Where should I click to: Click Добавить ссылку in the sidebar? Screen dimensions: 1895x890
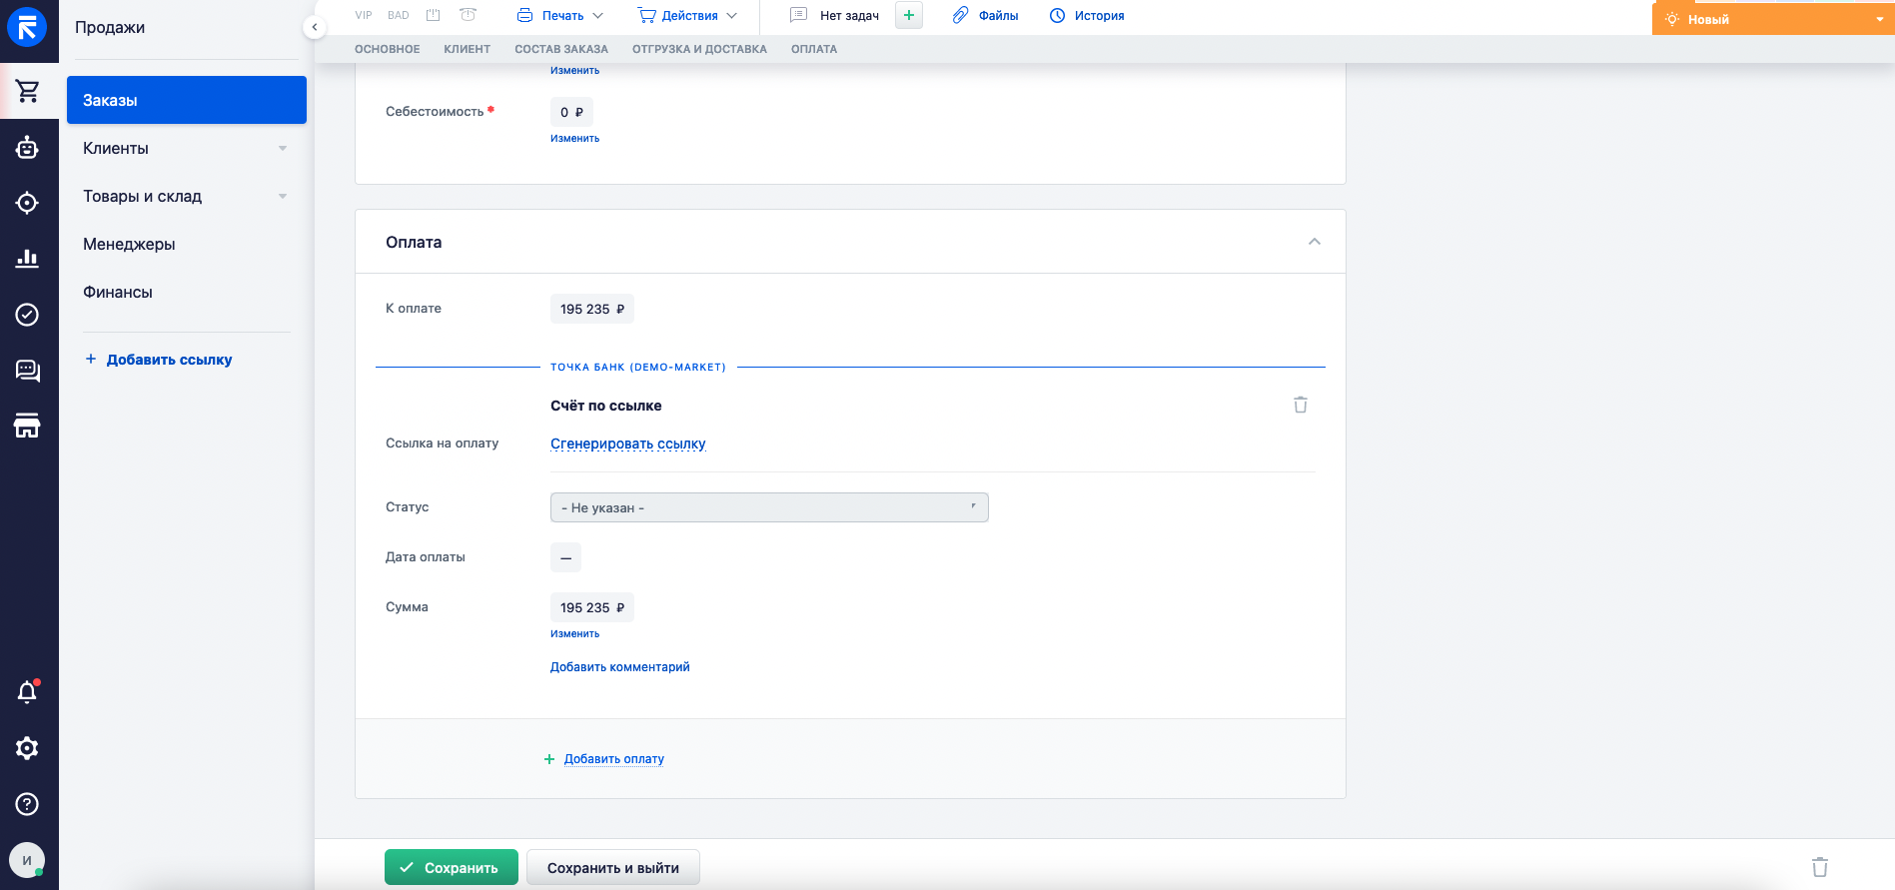159,360
